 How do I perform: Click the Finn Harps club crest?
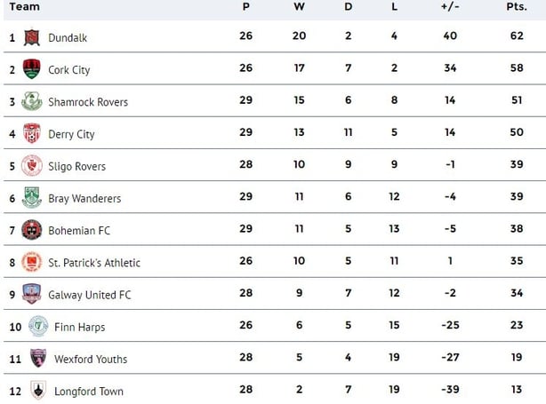tap(38, 326)
